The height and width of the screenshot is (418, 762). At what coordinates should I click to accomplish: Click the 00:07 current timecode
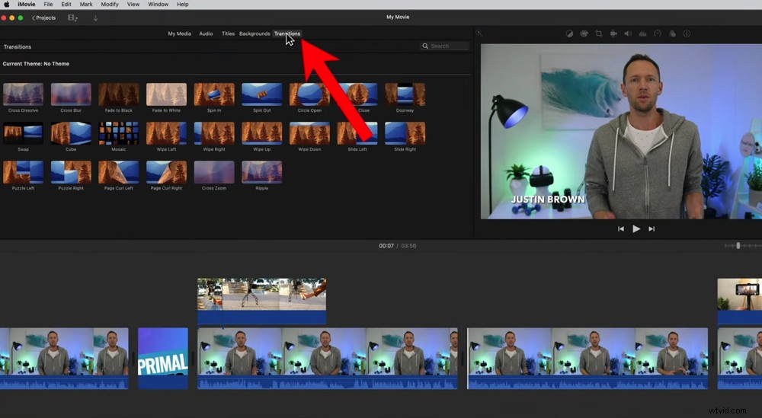tap(386, 246)
